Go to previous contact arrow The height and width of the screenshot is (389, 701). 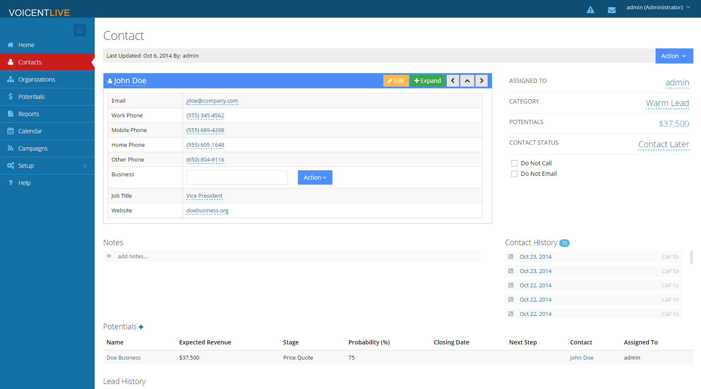[x=453, y=81]
